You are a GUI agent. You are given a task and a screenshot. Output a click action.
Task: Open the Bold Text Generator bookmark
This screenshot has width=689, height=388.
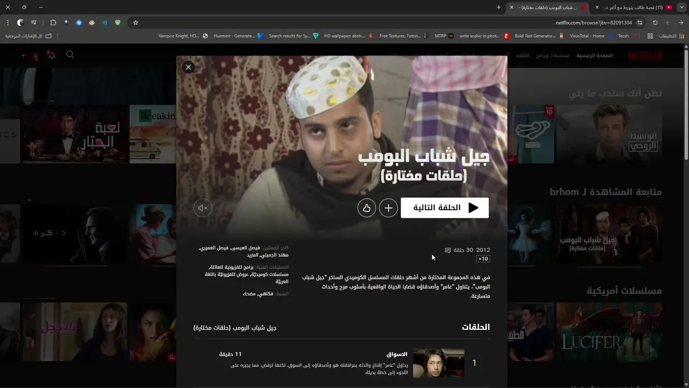(539, 36)
